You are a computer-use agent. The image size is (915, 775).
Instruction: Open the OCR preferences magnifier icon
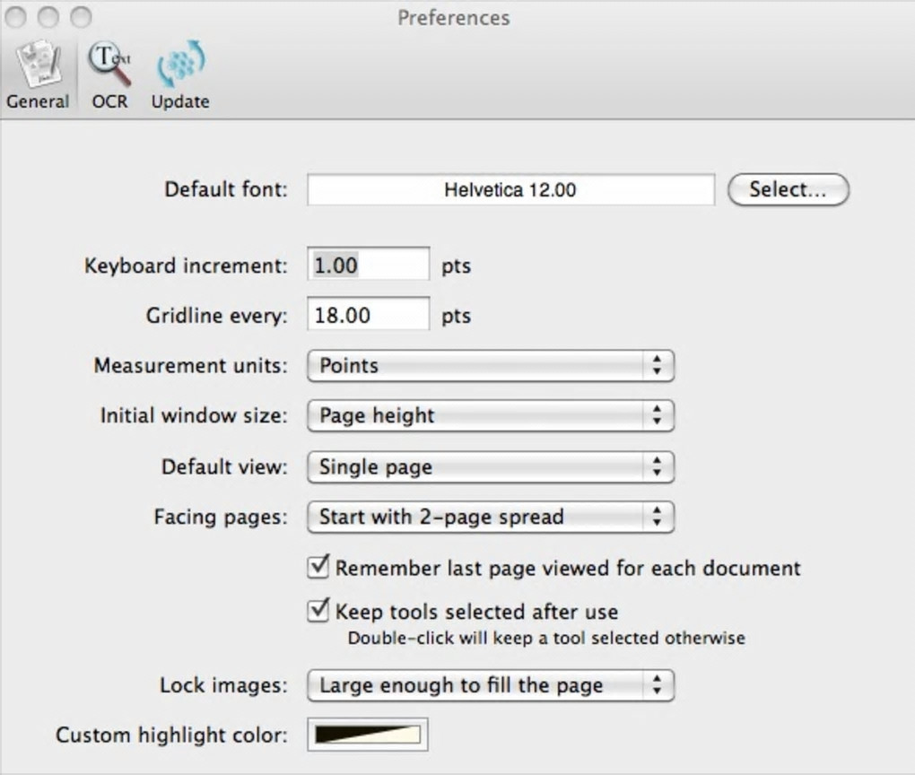109,63
